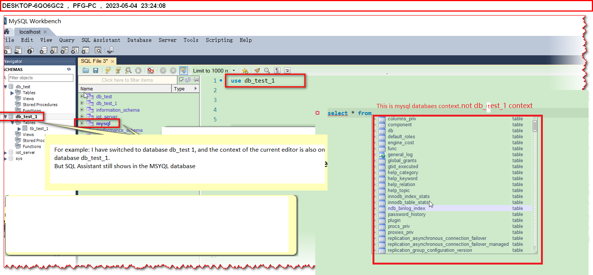This screenshot has width=593, height=275.
Task: Close the SQL File 3* tab
Action: (112, 61)
